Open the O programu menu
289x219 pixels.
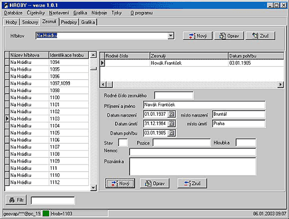142,13
